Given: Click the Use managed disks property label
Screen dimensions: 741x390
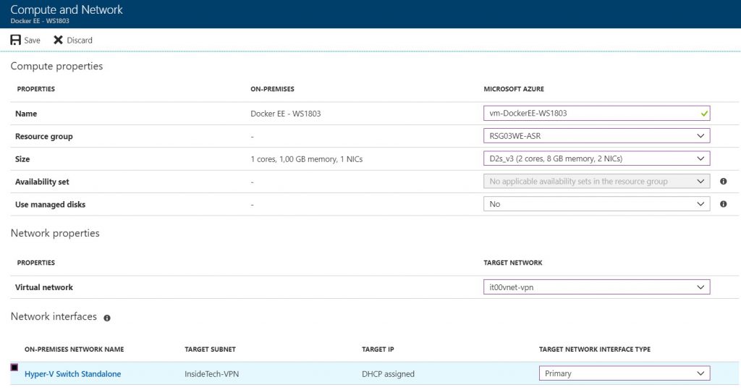Looking at the screenshot, I should pos(50,205).
